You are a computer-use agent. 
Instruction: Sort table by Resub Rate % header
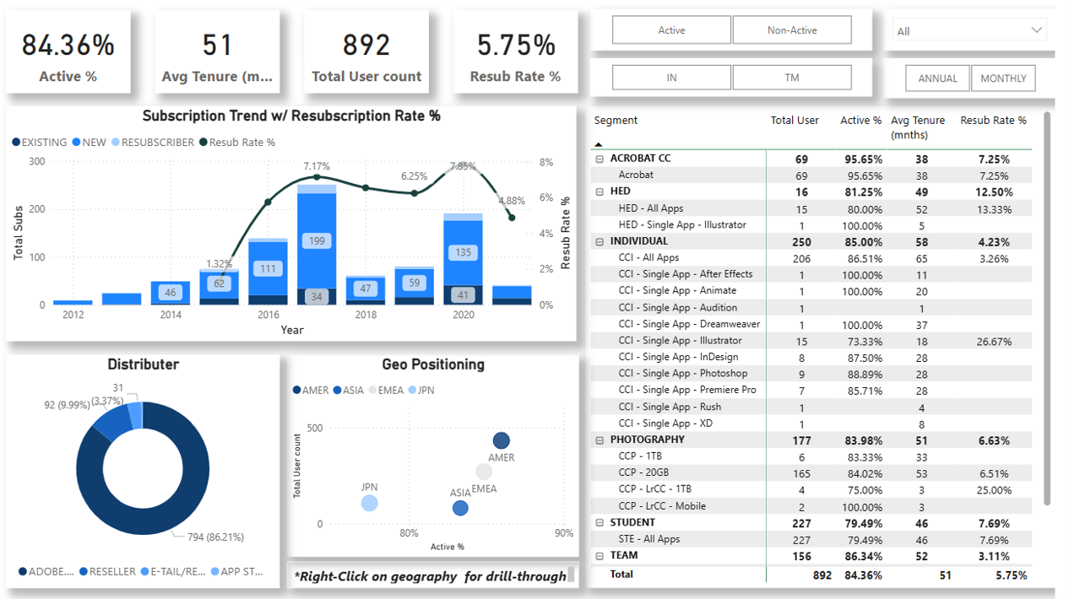[993, 121]
